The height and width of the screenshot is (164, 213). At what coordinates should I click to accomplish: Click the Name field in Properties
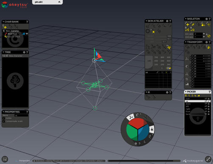21,116
